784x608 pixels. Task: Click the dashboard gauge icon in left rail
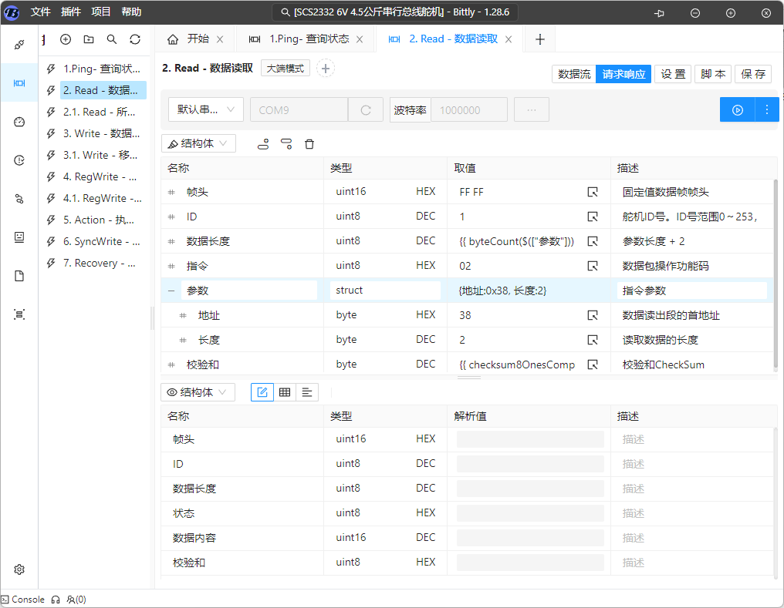click(x=19, y=122)
